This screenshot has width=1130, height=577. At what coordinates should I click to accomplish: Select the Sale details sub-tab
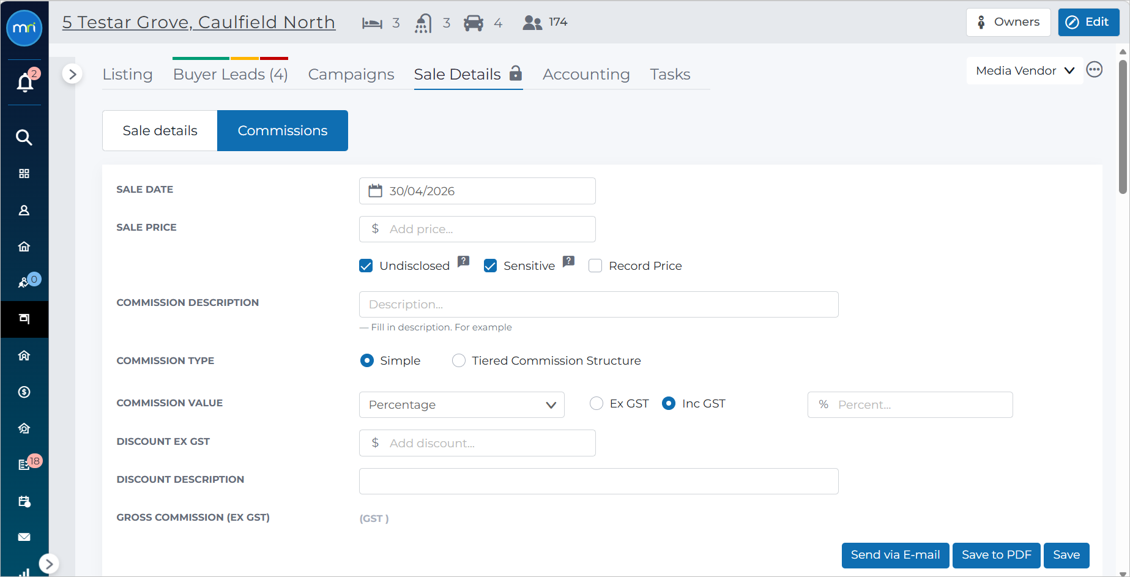[x=160, y=130]
